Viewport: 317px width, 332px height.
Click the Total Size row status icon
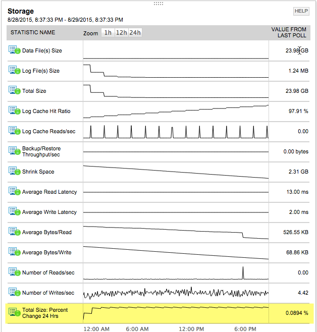pyautogui.click(x=15, y=90)
